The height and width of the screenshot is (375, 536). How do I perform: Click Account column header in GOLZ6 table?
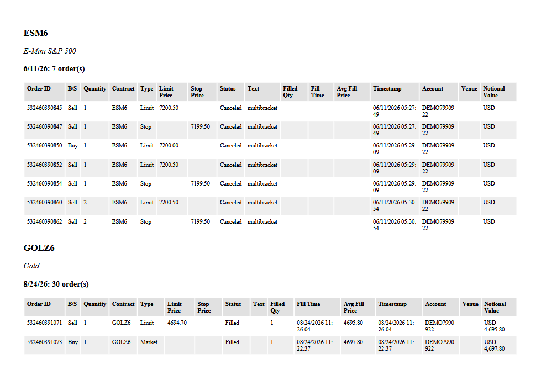(x=435, y=304)
